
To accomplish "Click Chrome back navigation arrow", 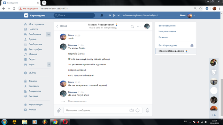I will [x=3, y=8].
